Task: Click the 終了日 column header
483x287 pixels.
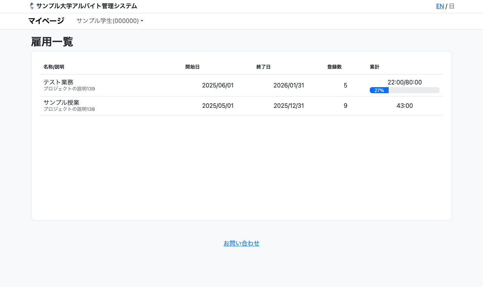Action: pyautogui.click(x=263, y=67)
